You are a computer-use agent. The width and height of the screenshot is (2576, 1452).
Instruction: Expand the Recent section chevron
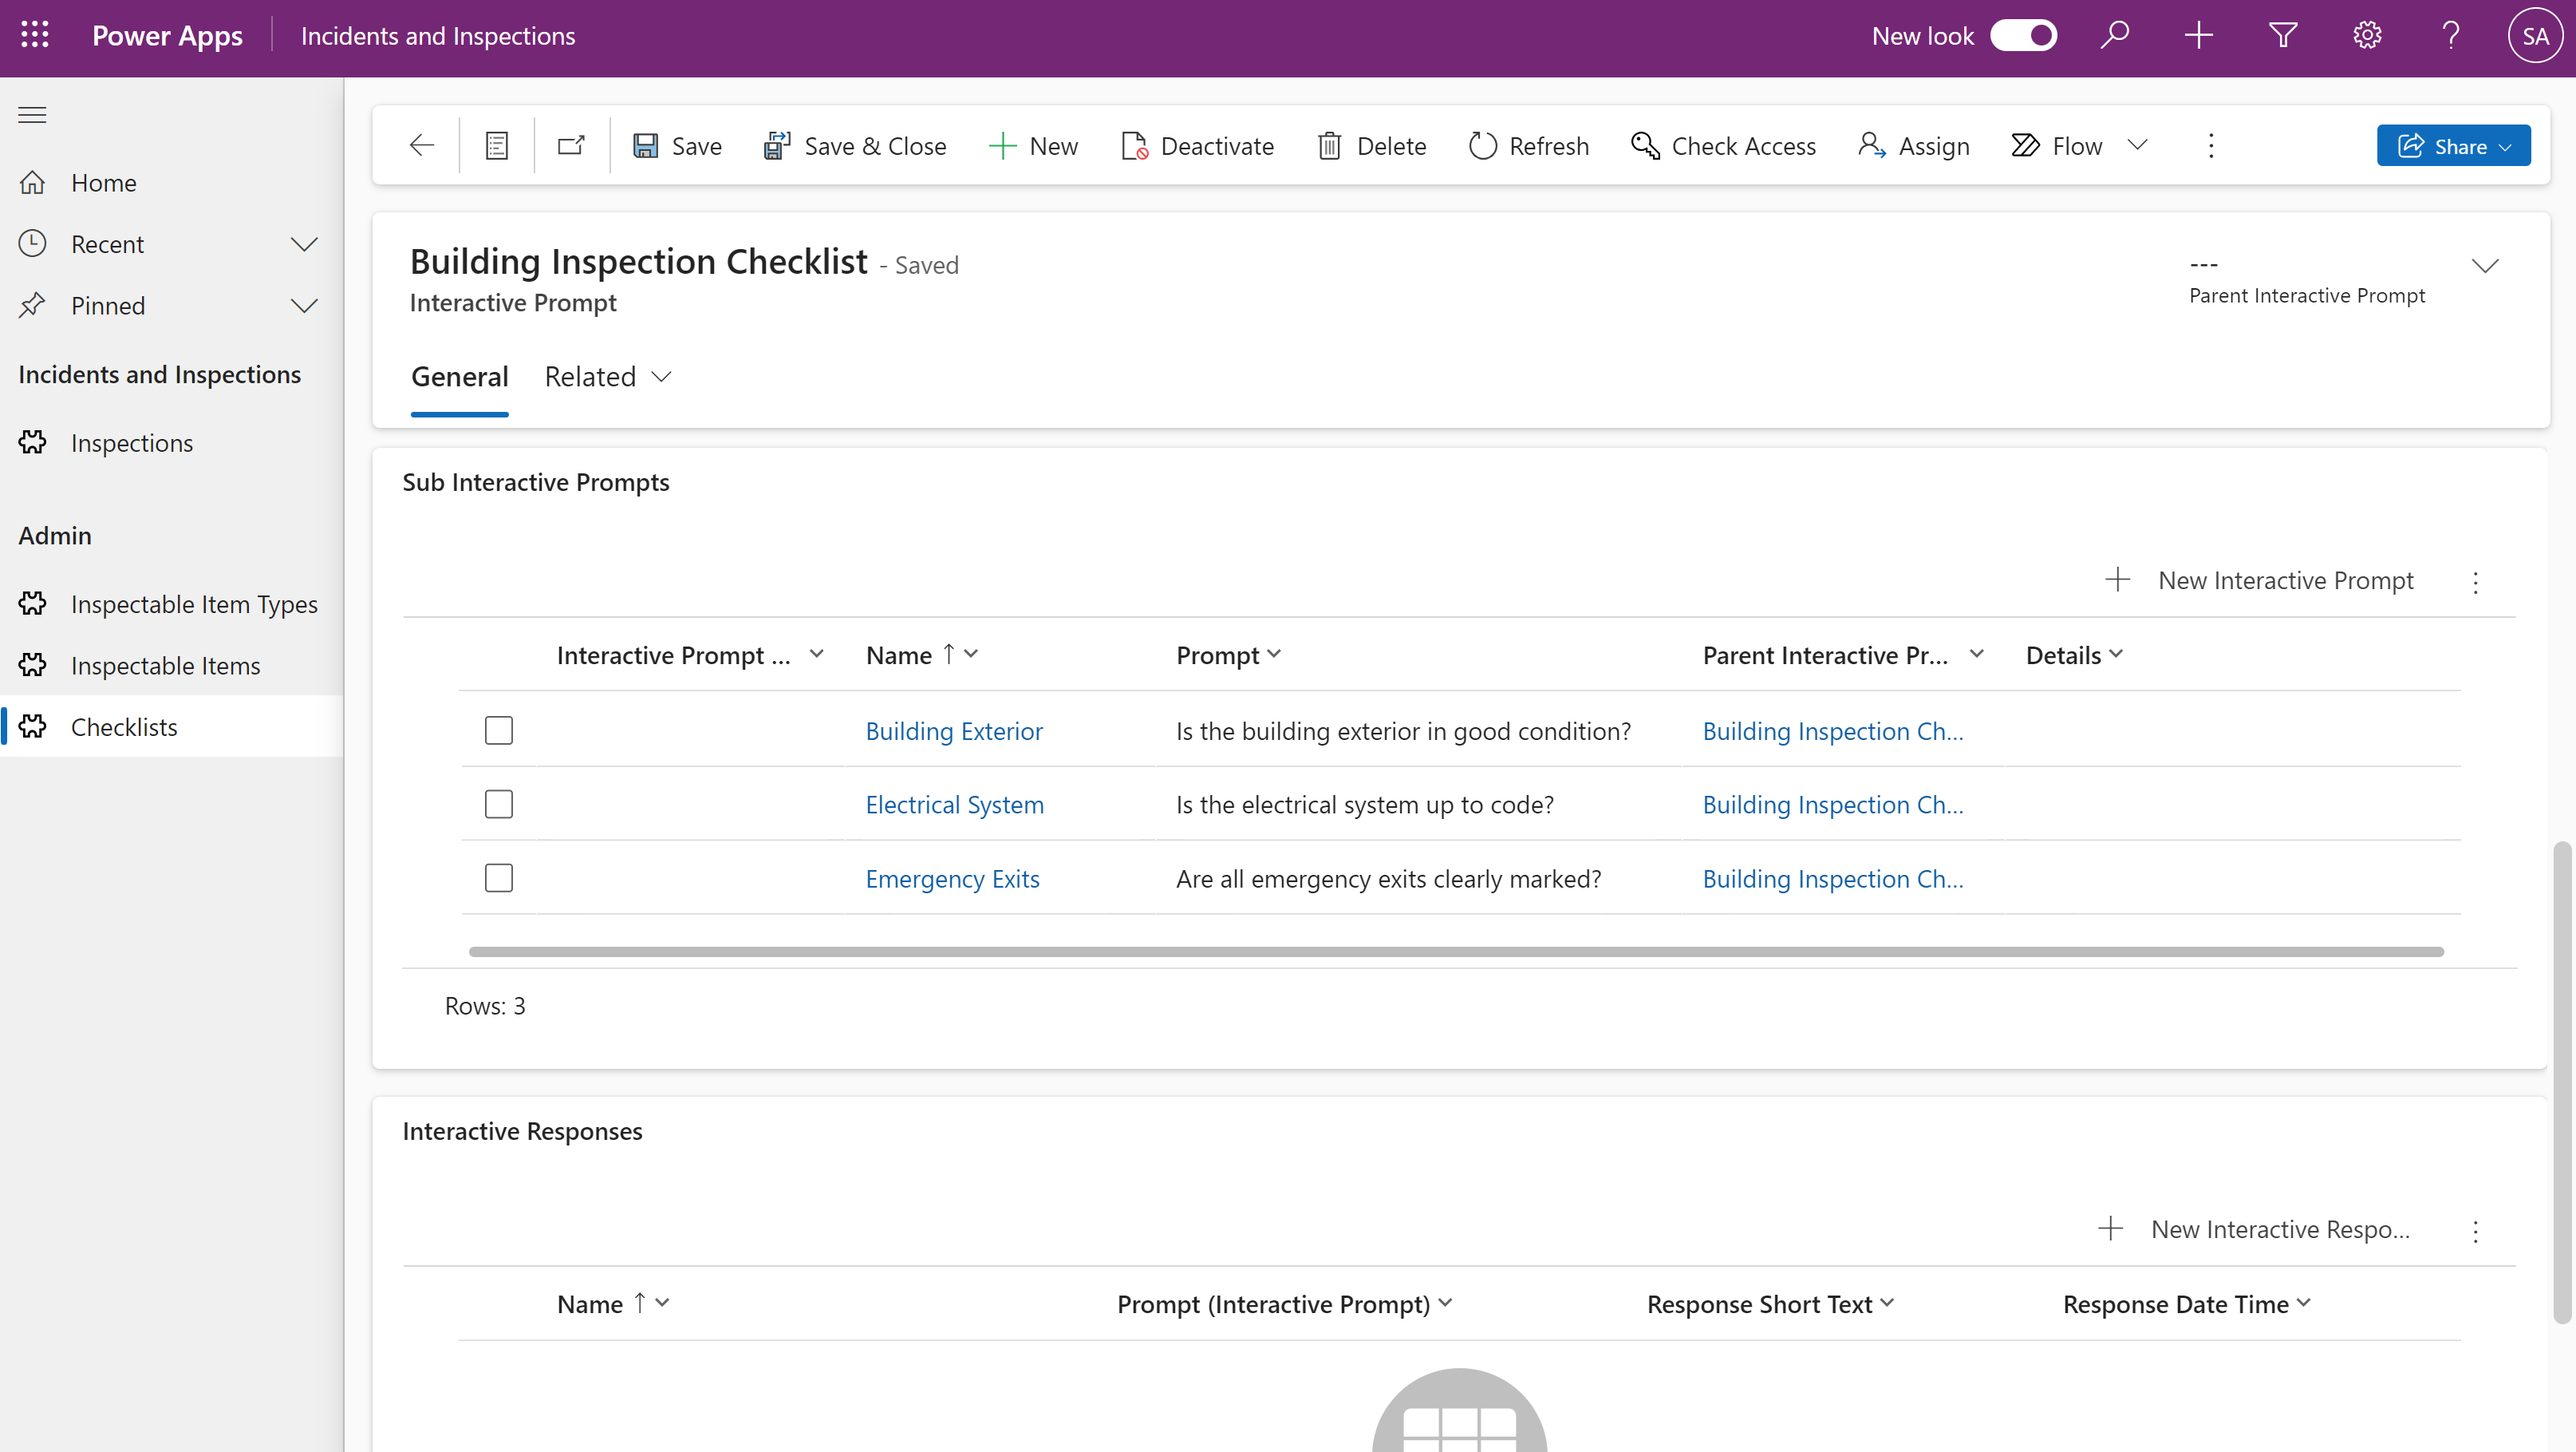[x=304, y=244]
